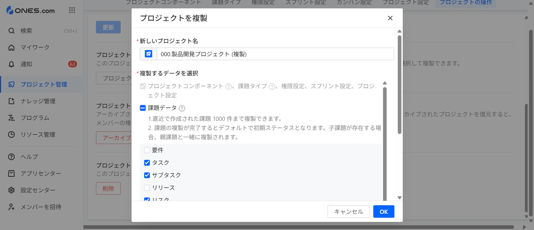Click the アーカイブ button behind dialog
Screen dimensions: 534x230
tap(114, 138)
